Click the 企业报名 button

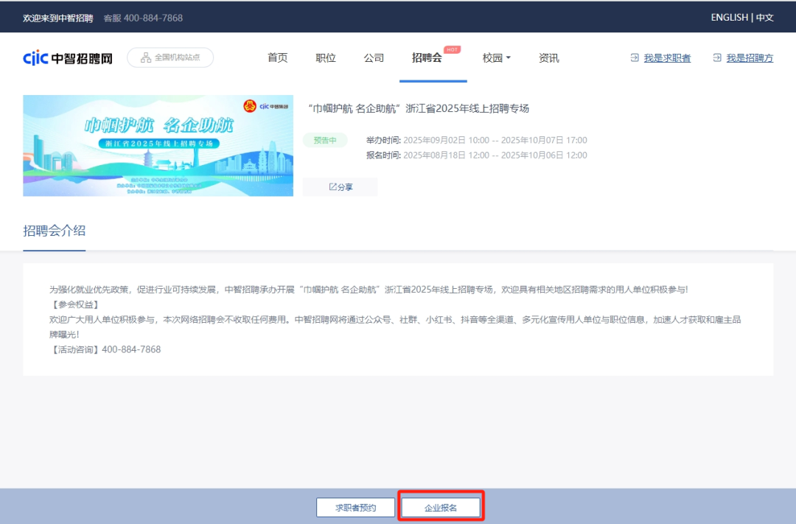441,507
